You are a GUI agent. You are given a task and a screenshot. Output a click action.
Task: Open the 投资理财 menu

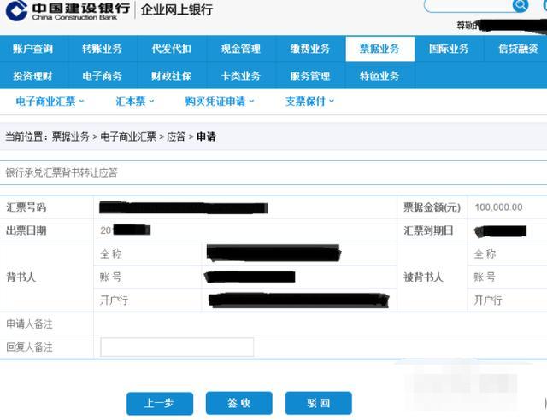[x=33, y=76]
